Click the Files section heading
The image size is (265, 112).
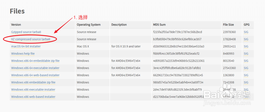[x=17, y=11]
